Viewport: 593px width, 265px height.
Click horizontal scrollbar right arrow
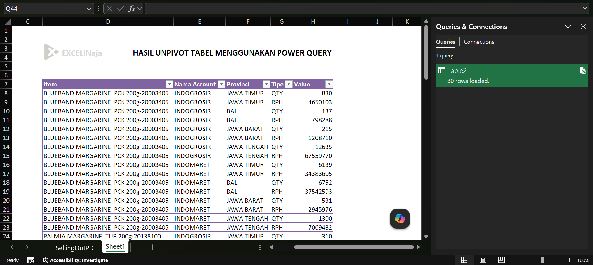click(x=418, y=247)
